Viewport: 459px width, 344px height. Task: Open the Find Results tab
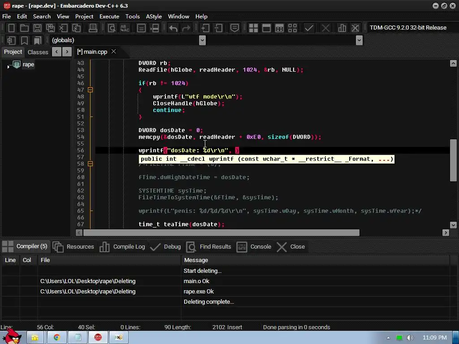click(208, 247)
